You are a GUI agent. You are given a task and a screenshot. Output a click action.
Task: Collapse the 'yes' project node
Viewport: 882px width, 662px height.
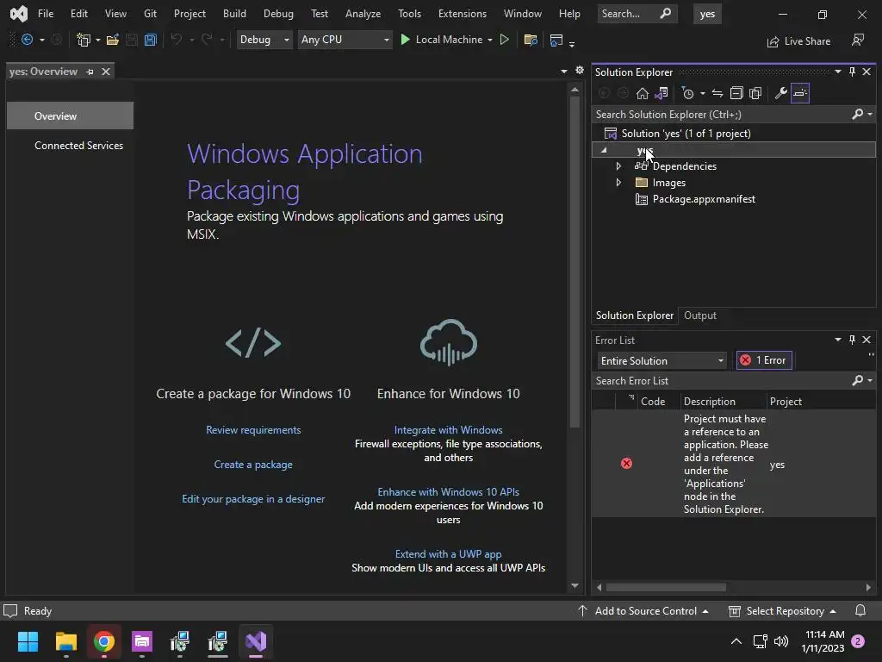[604, 150]
